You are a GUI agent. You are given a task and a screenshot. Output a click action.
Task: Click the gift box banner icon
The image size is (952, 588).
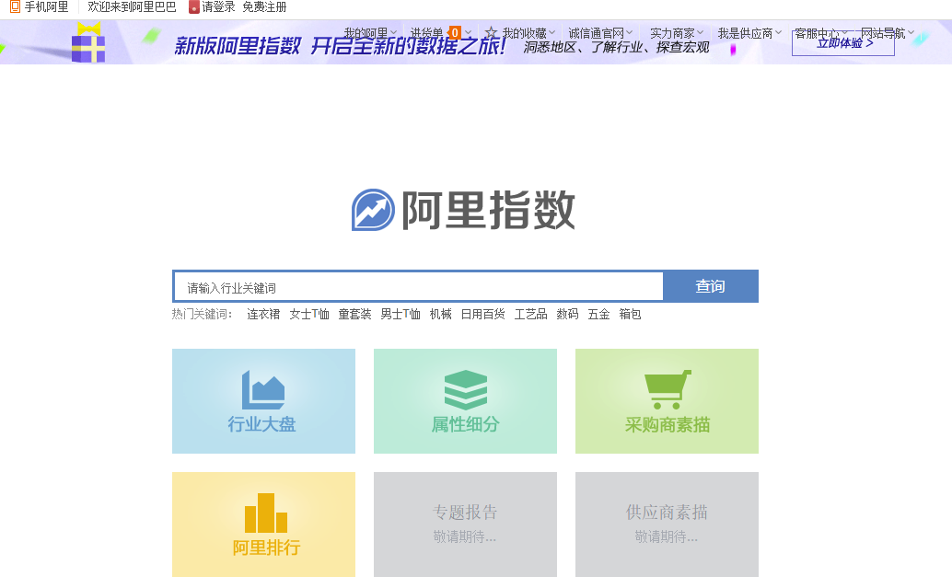click(88, 42)
